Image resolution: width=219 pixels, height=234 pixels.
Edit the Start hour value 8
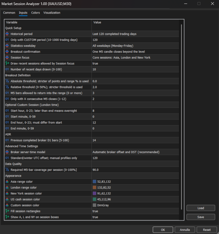pos(135,111)
